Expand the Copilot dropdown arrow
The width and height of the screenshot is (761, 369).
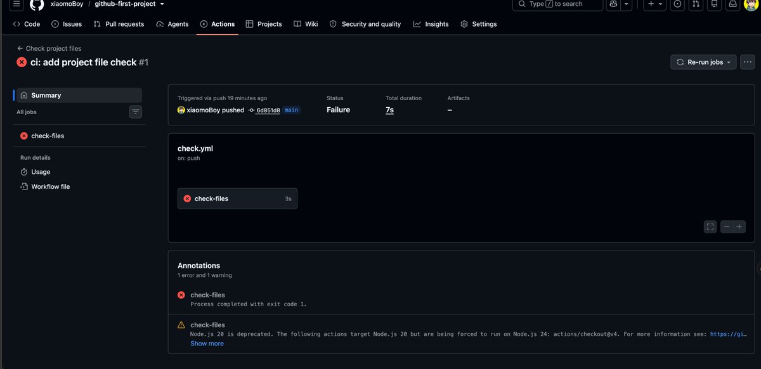click(627, 4)
